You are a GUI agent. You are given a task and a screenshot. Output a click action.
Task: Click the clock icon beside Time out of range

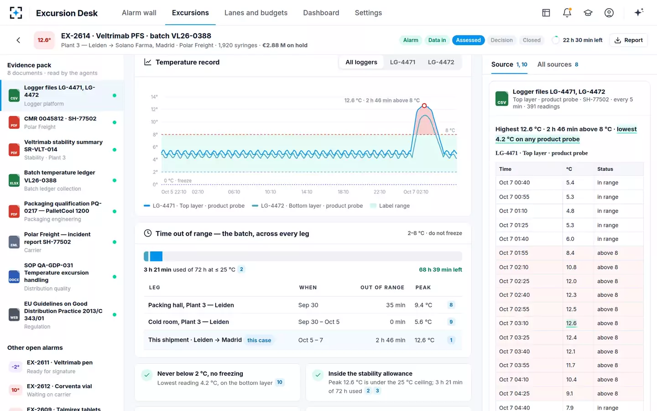[148, 233]
